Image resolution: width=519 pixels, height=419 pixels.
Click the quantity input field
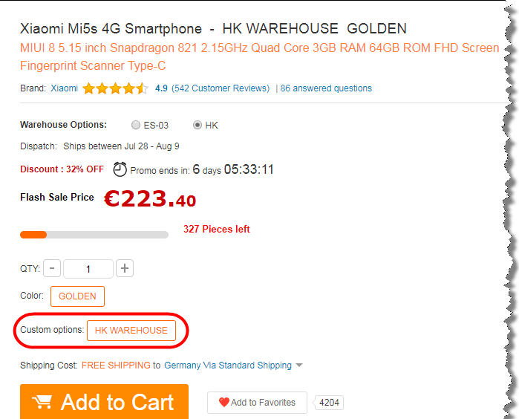[x=88, y=269]
